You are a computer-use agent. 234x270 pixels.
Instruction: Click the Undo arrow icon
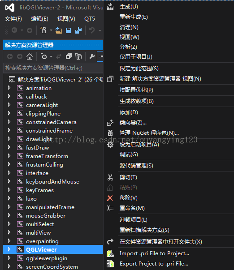[92, 30]
